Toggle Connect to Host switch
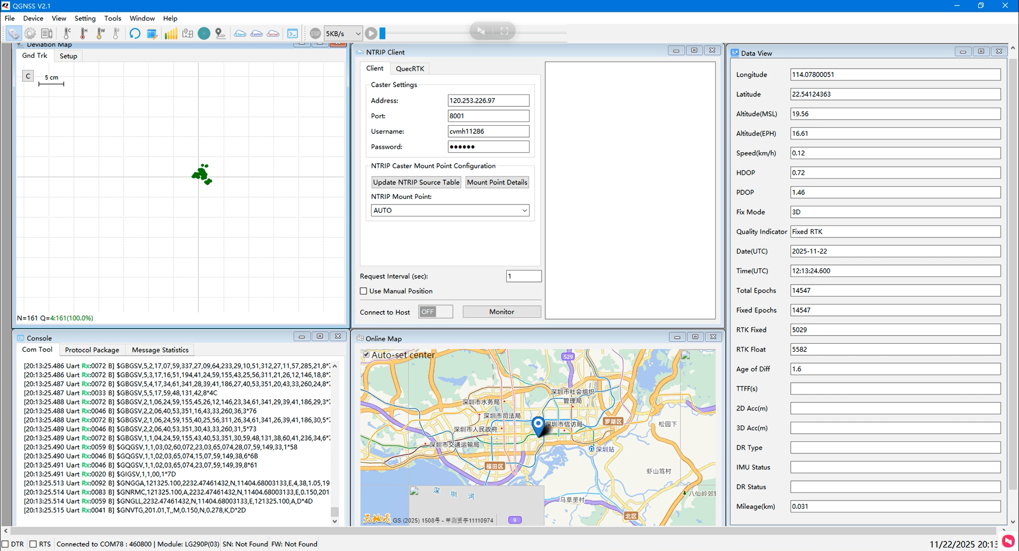This screenshot has width=1019, height=551. pyautogui.click(x=435, y=312)
